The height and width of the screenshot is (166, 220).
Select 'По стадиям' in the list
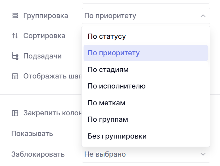tap(108, 70)
